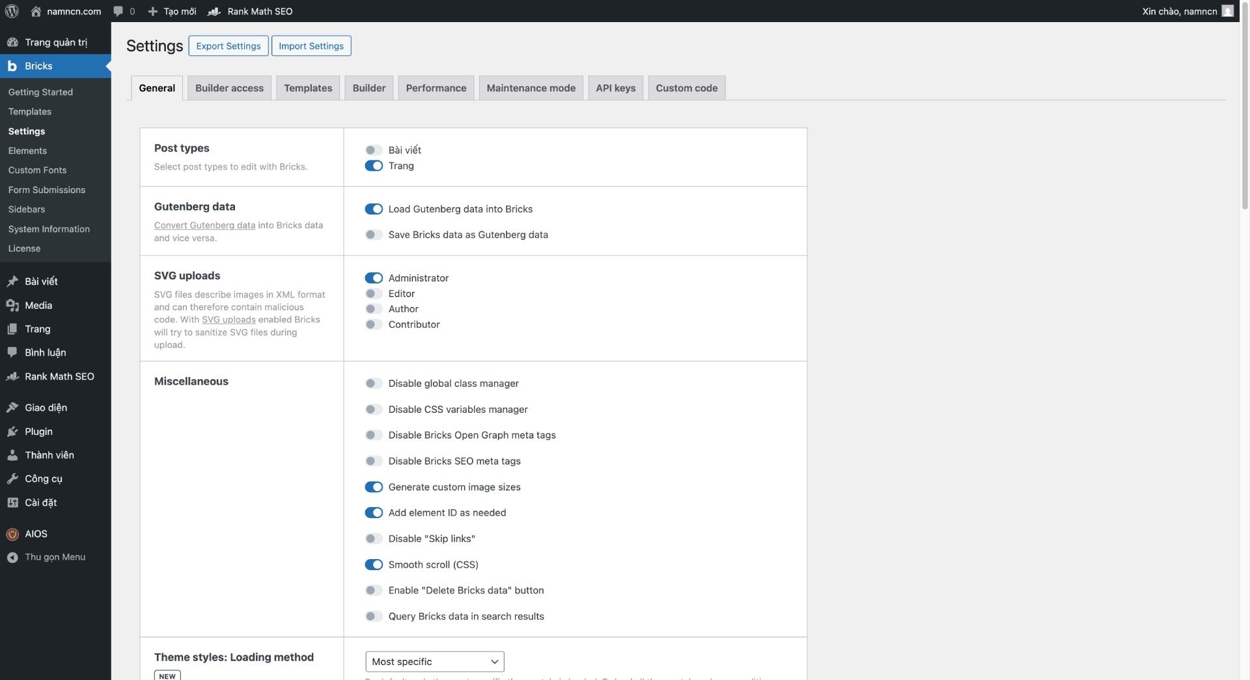The image size is (1250, 680).
Task: Toggle Disable CSS variables manager
Action: [374, 409]
